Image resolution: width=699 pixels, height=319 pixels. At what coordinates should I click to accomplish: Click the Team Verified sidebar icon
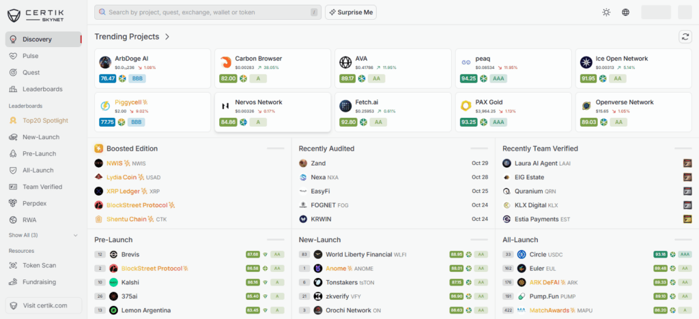(x=13, y=187)
